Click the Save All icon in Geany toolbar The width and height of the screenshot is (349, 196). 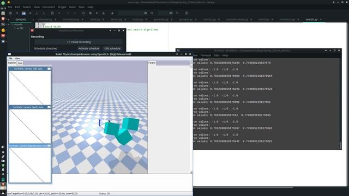pyautogui.click(x=44, y=13)
